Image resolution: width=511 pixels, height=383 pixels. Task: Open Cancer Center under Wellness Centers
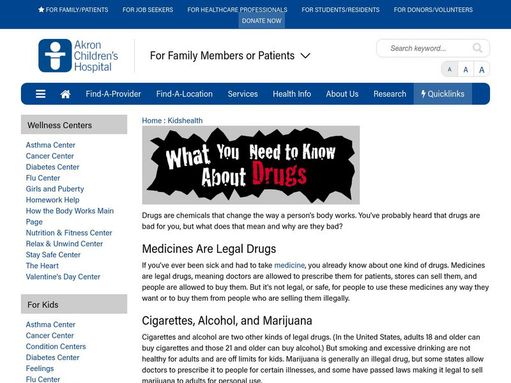pos(50,156)
